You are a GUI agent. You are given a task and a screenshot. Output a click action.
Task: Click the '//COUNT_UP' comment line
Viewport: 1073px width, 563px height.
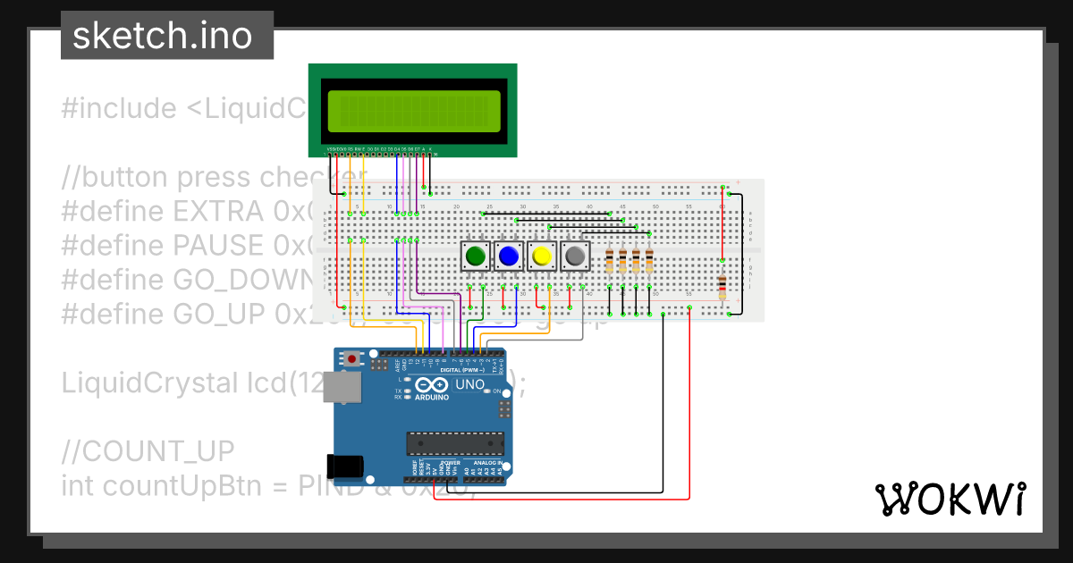click(148, 451)
